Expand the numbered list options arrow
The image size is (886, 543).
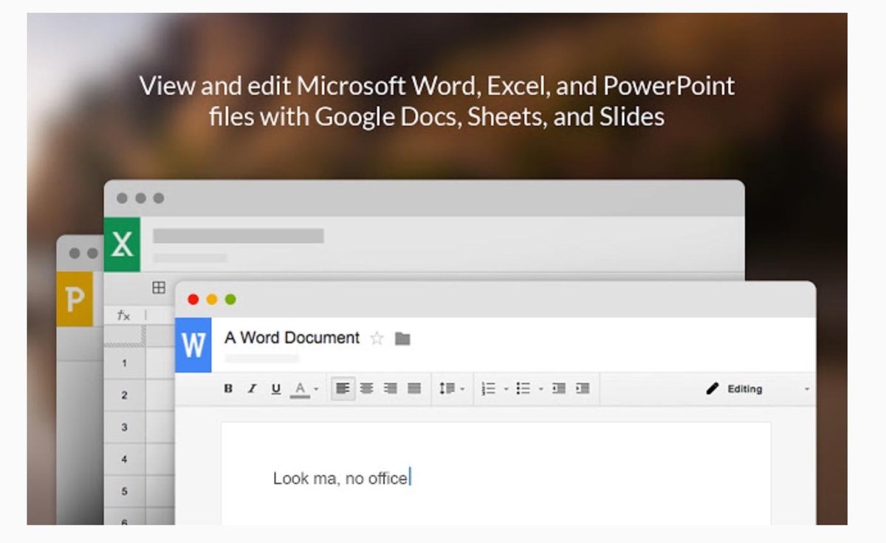click(506, 390)
